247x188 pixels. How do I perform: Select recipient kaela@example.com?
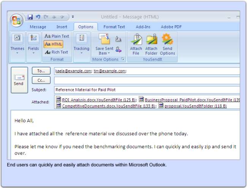coord(73,71)
